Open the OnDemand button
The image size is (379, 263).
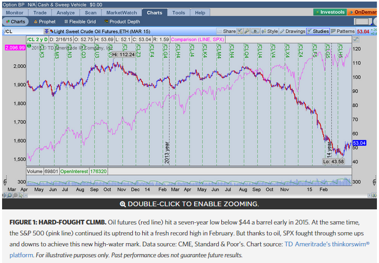click(x=362, y=12)
